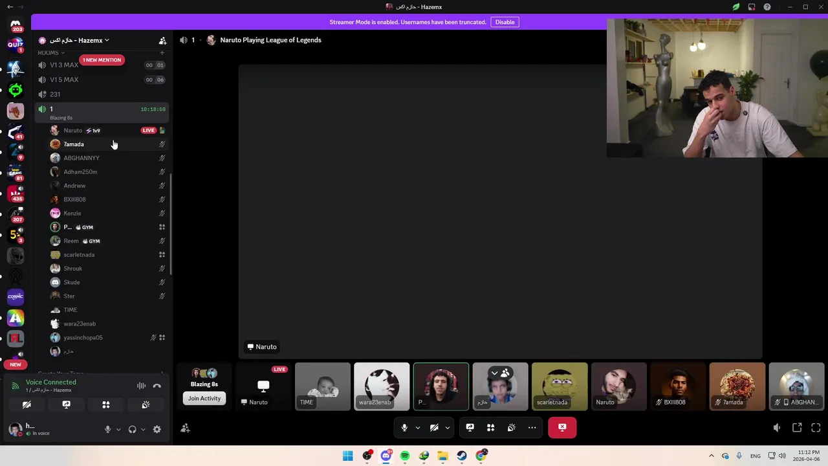Screen dimensions: 828x466
Task: Start activity from the Voice Connected panel
Action: pos(106,405)
